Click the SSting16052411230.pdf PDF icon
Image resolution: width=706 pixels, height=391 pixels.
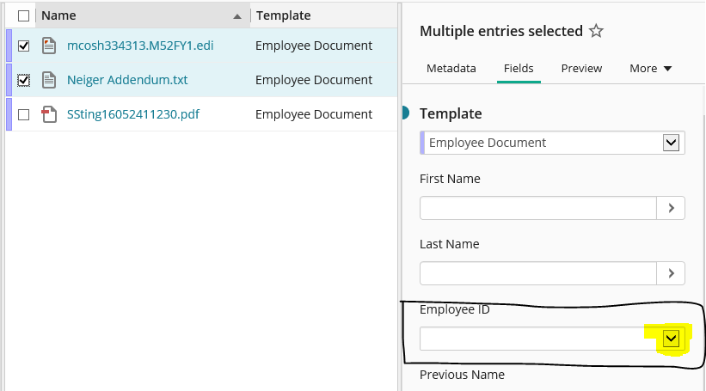49,114
